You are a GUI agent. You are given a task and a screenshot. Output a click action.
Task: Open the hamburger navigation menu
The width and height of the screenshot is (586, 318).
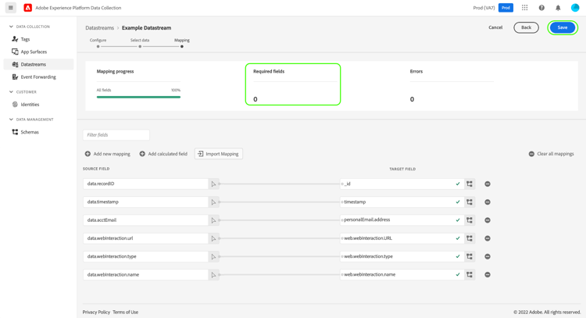10,8
